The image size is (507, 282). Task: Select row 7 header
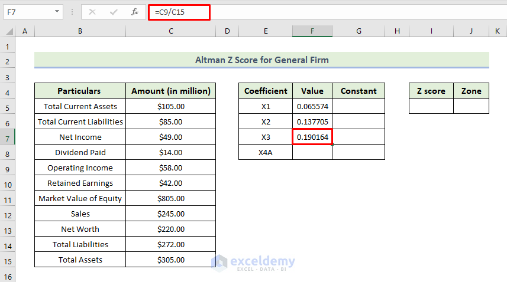tap(7, 137)
